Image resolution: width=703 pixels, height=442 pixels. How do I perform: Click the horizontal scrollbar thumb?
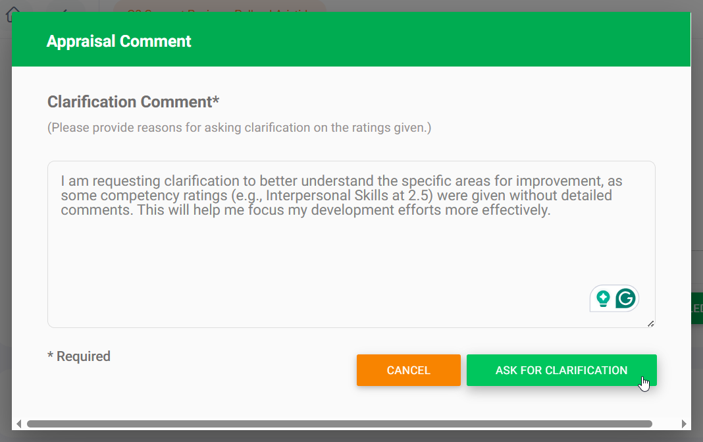[x=339, y=424]
